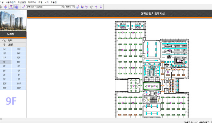Click the rotate right arrow icon
Image resolution: width=212 pixels, height=123 pixels.
[92, 7]
